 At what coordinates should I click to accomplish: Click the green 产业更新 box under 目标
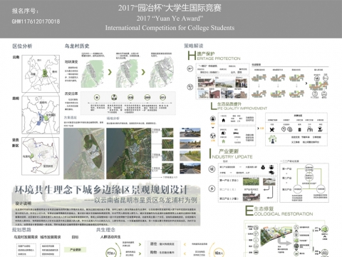[75, 250]
